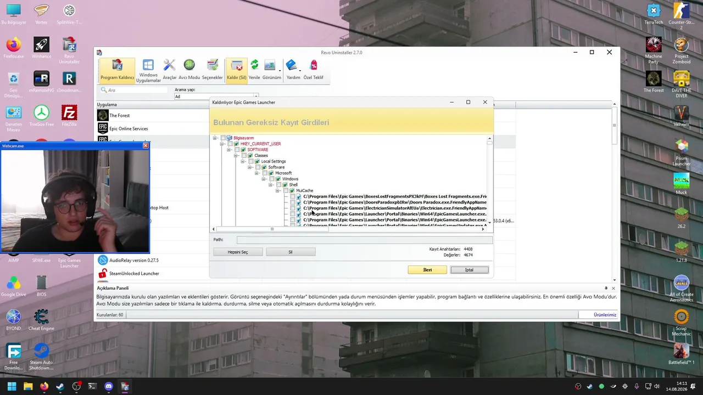The height and width of the screenshot is (395, 703).
Task: Select AudioRelay version 0.27.5 entry
Action: (x=153, y=260)
